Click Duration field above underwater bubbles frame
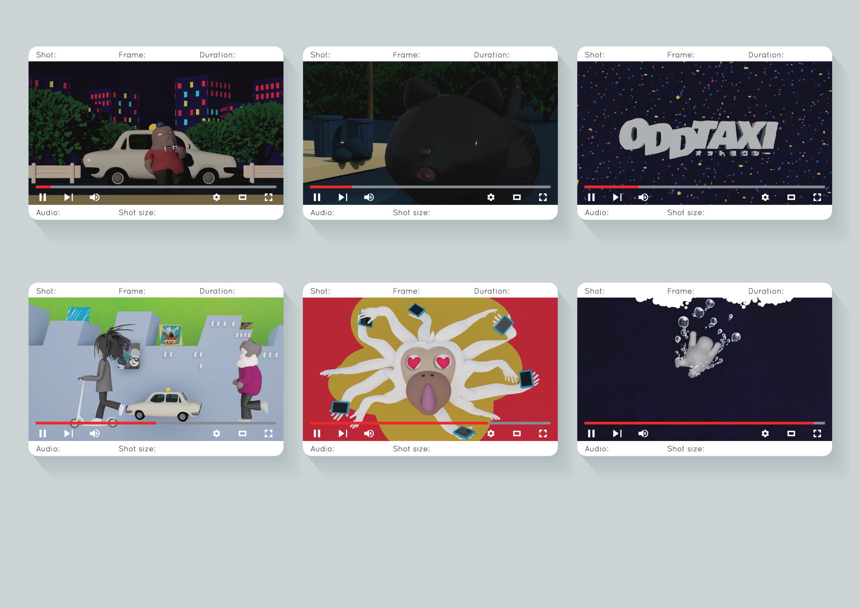This screenshot has width=860, height=608. 766,291
